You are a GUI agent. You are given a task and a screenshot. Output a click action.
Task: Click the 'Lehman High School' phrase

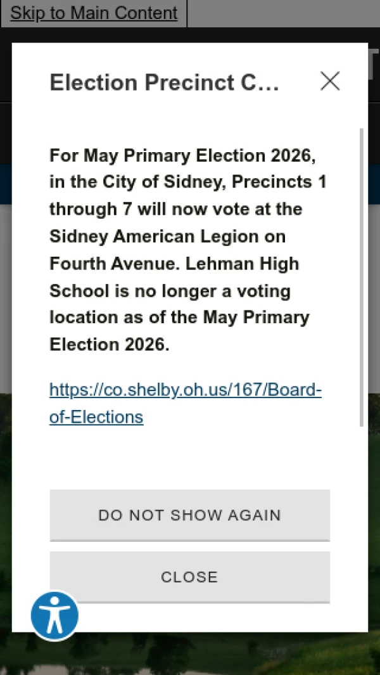pos(174,277)
